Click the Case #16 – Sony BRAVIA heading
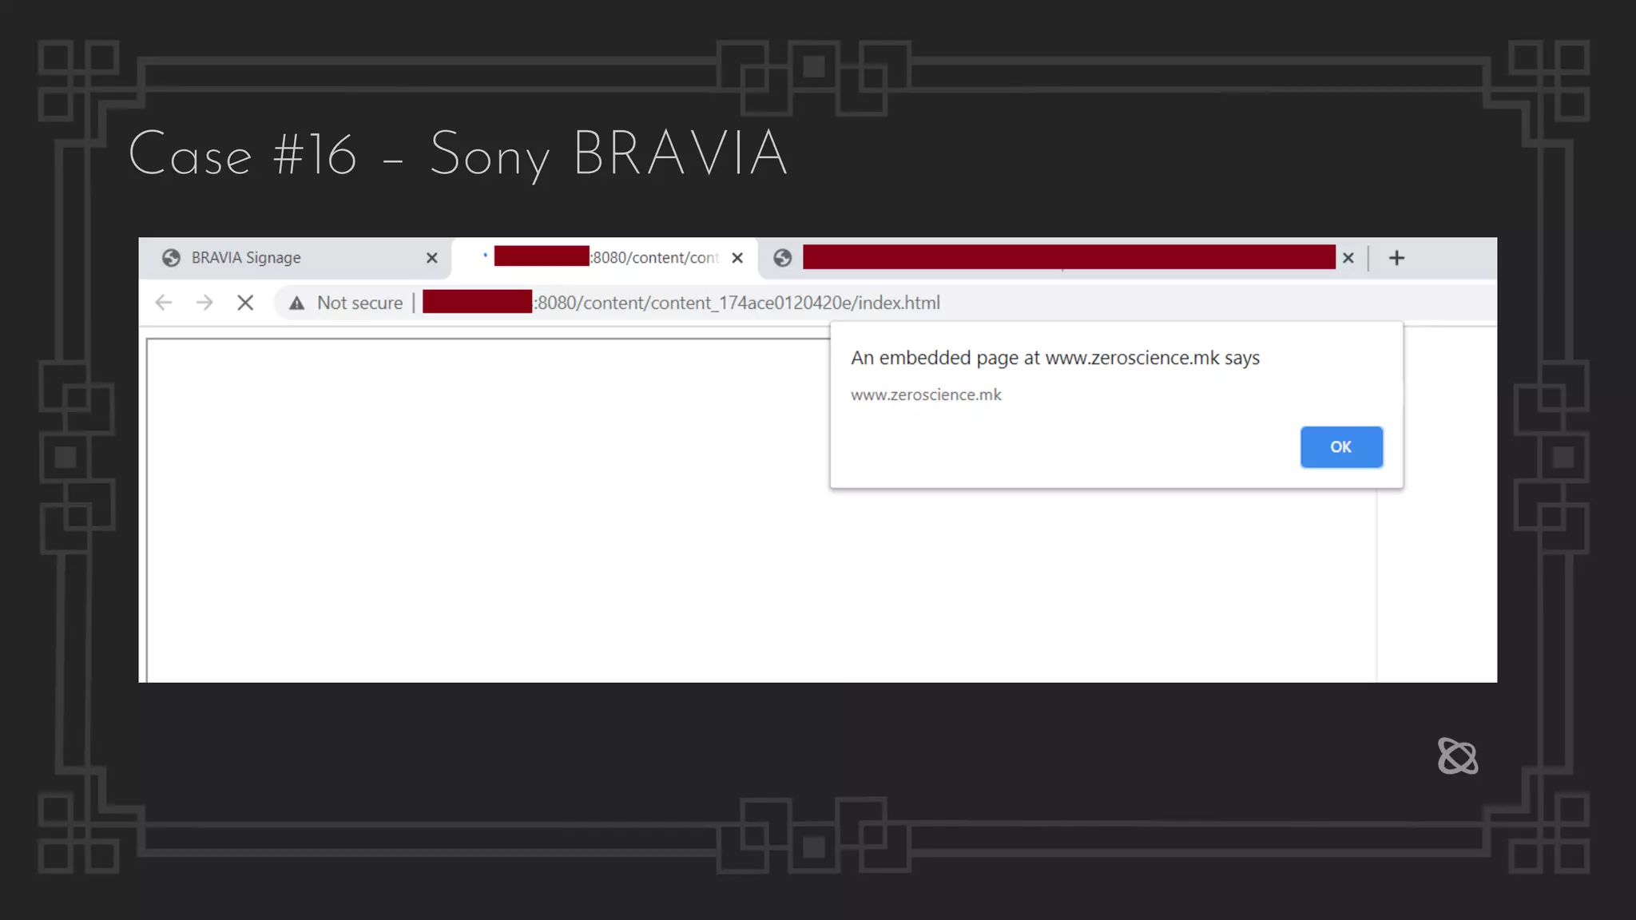 [458, 155]
